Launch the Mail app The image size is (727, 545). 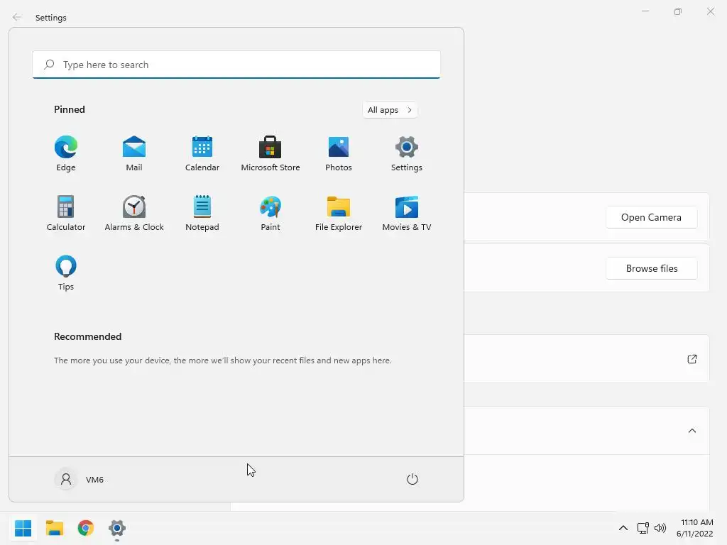click(x=134, y=154)
